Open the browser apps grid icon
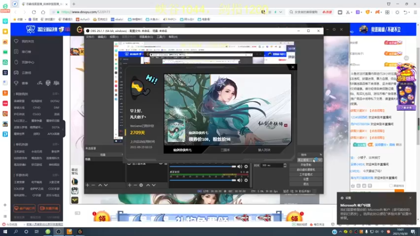The image size is (420, 236). tap(387, 12)
